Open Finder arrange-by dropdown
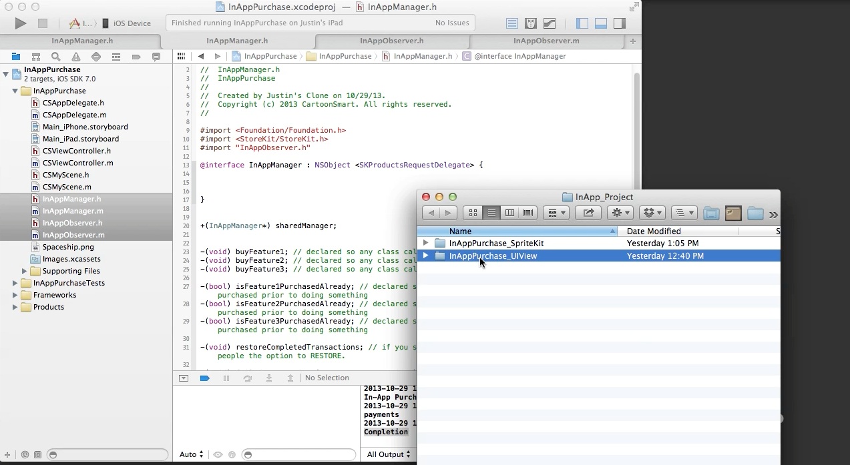 tap(556, 213)
